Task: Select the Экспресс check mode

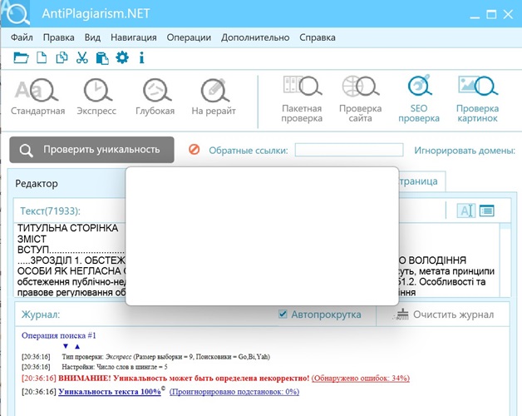Action: point(96,97)
